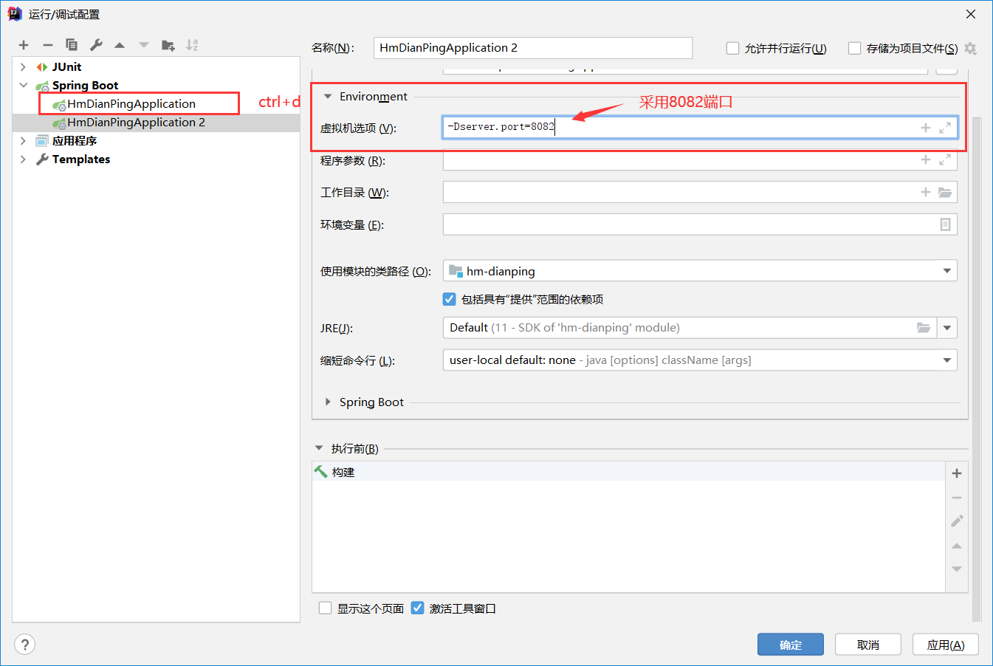Click the Apply (应用) button
Screen dimensions: 993x666
click(x=945, y=645)
